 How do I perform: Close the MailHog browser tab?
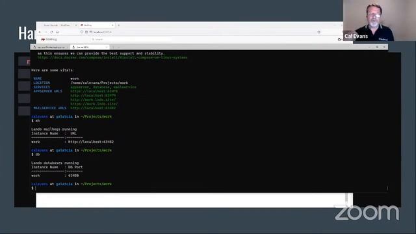tap(112, 25)
